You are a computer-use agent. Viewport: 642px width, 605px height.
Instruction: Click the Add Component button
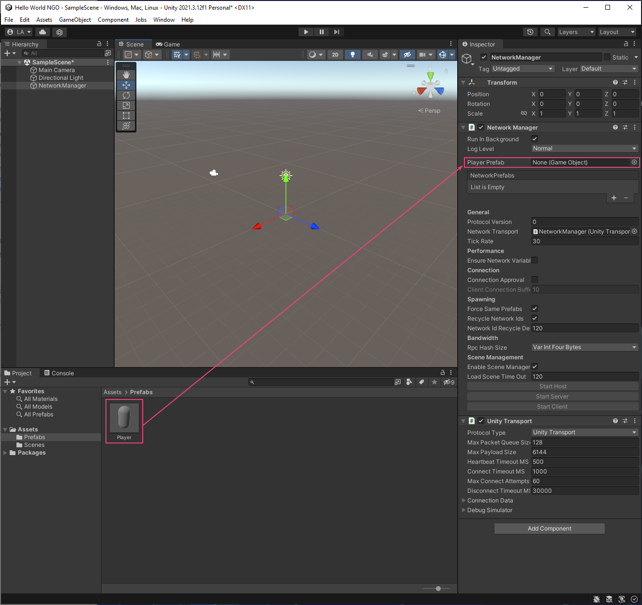click(x=549, y=529)
